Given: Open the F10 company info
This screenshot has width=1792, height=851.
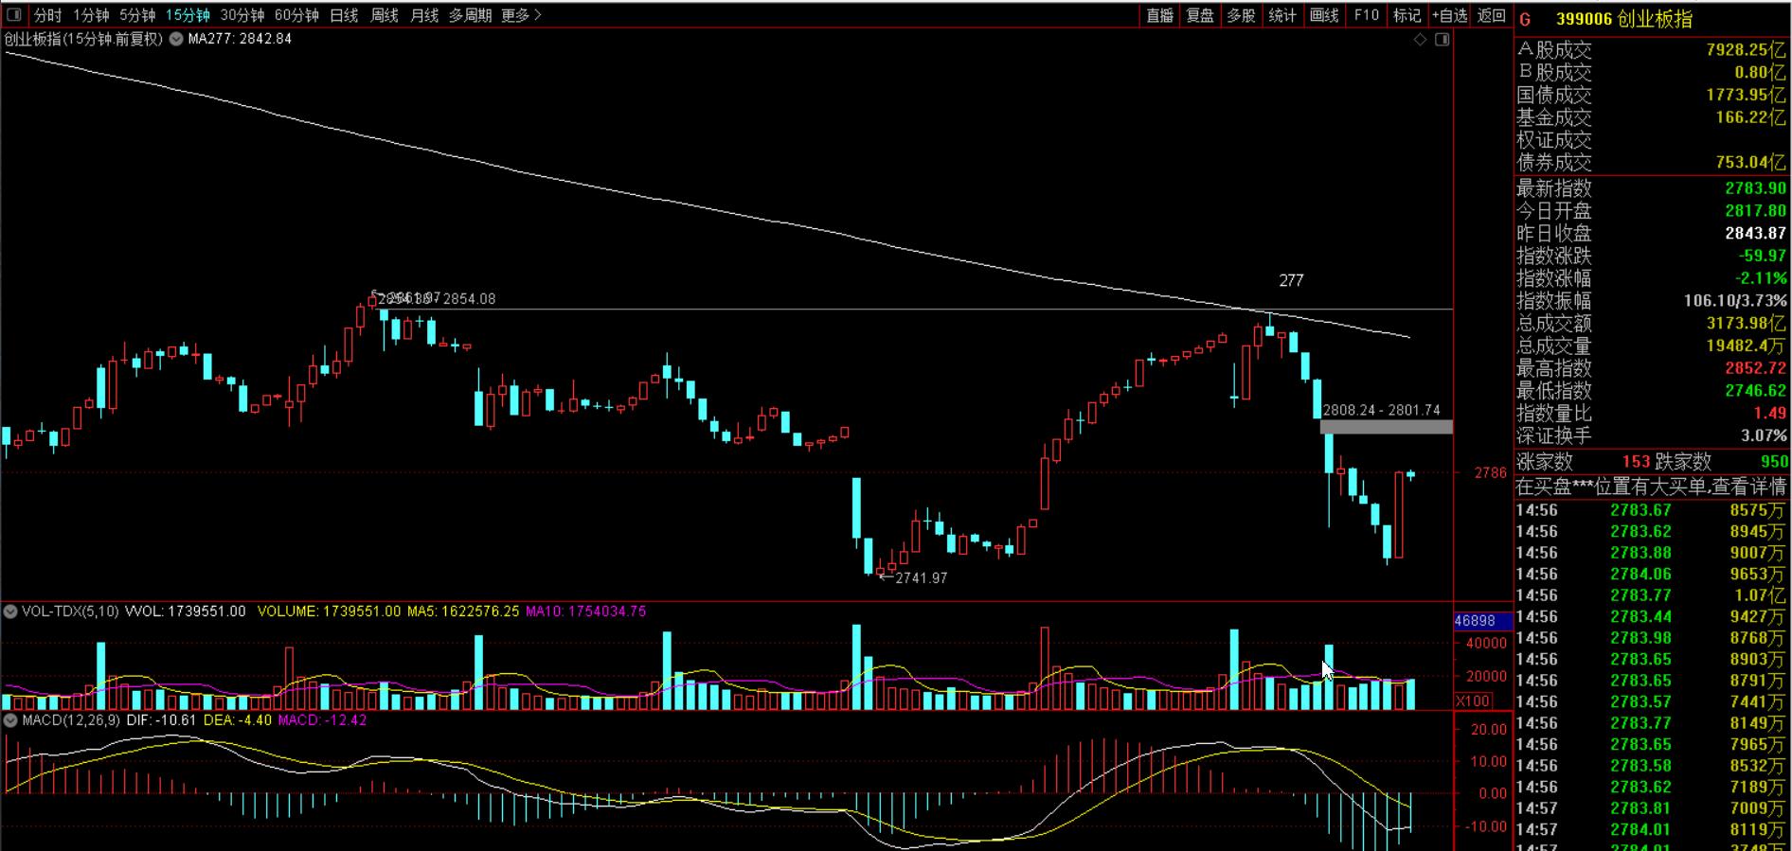Looking at the screenshot, I should coord(1367,15).
